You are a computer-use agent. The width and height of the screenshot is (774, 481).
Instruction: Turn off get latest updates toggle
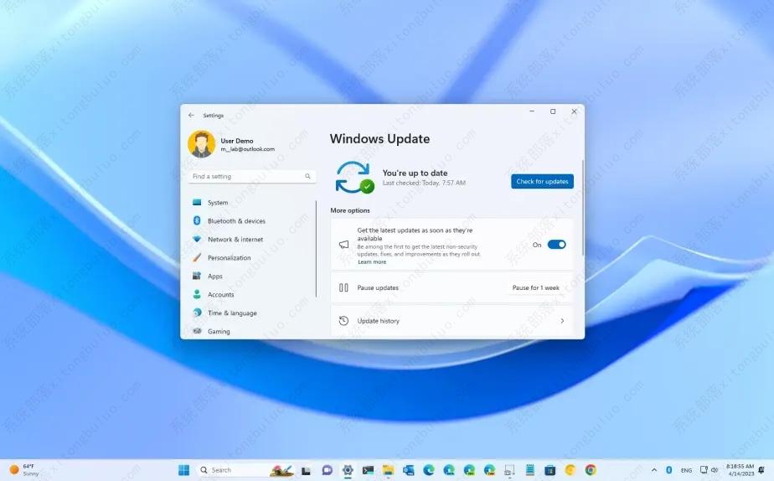coord(556,245)
